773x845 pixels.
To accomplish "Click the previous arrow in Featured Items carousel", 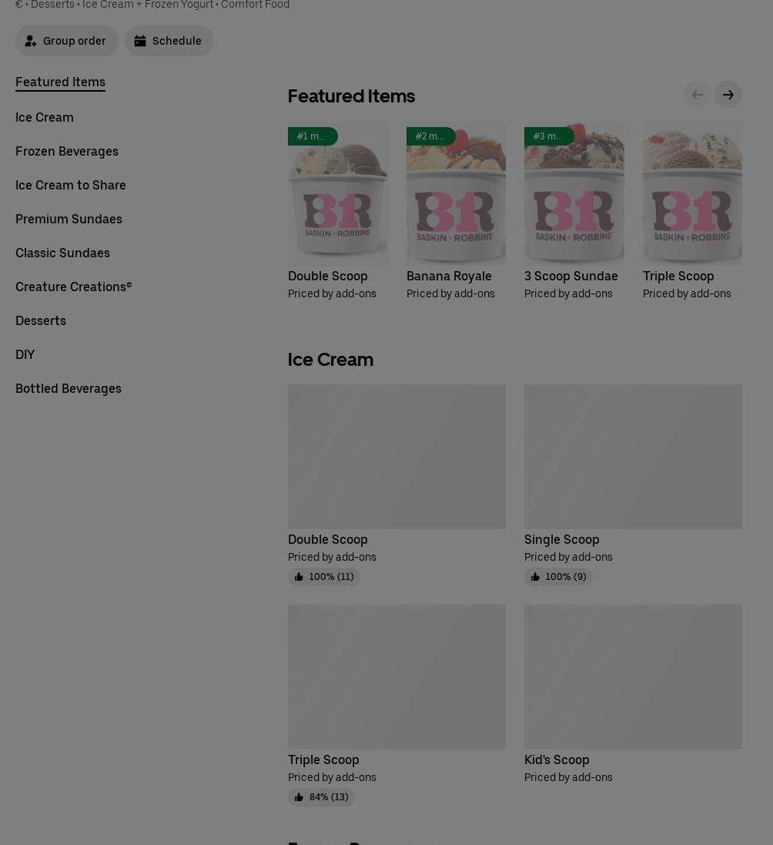I will coord(697,95).
